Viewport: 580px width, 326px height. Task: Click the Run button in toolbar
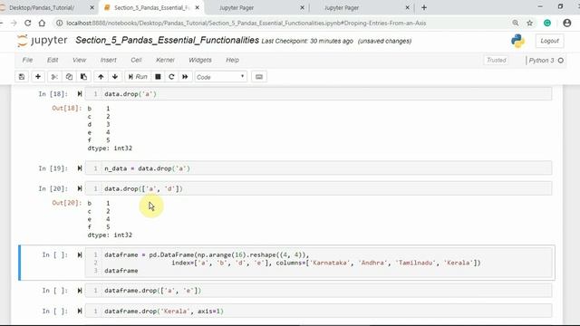click(138, 77)
